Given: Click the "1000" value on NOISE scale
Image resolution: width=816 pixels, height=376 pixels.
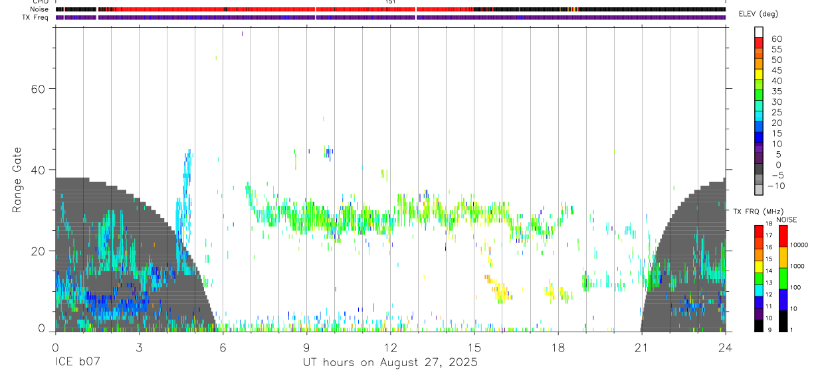Looking at the screenshot, I should click(798, 267).
